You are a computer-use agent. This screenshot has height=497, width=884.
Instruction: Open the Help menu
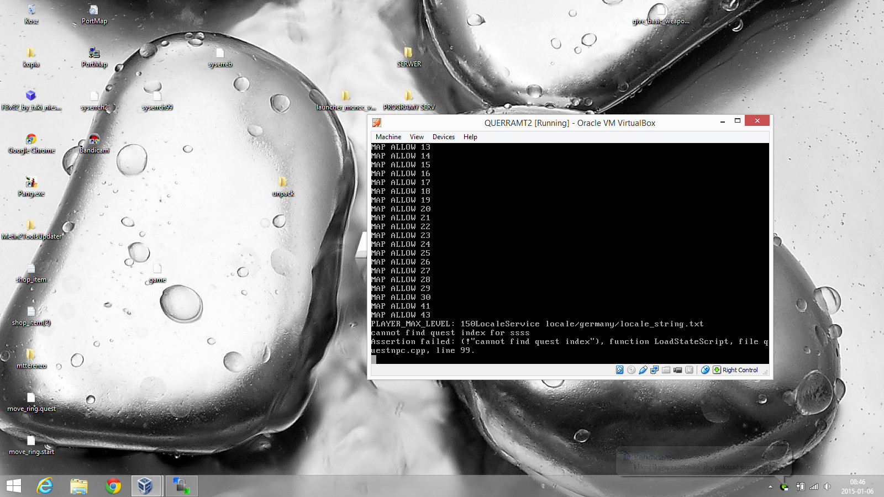pos(470,137)
